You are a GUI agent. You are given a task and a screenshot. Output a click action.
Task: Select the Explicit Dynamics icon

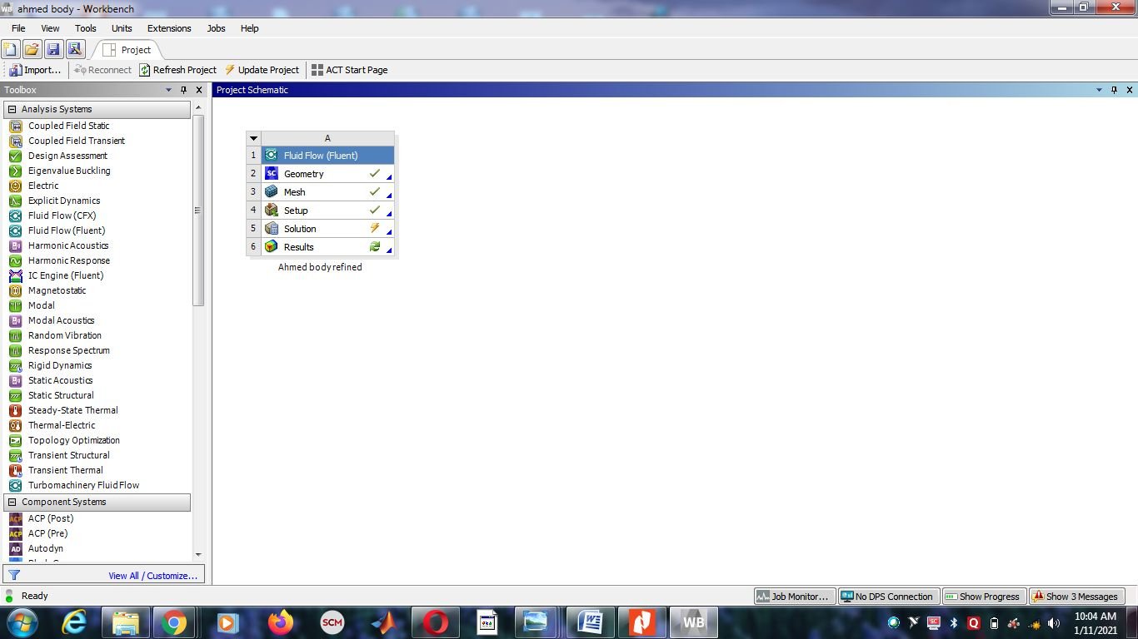click(15, 201)
